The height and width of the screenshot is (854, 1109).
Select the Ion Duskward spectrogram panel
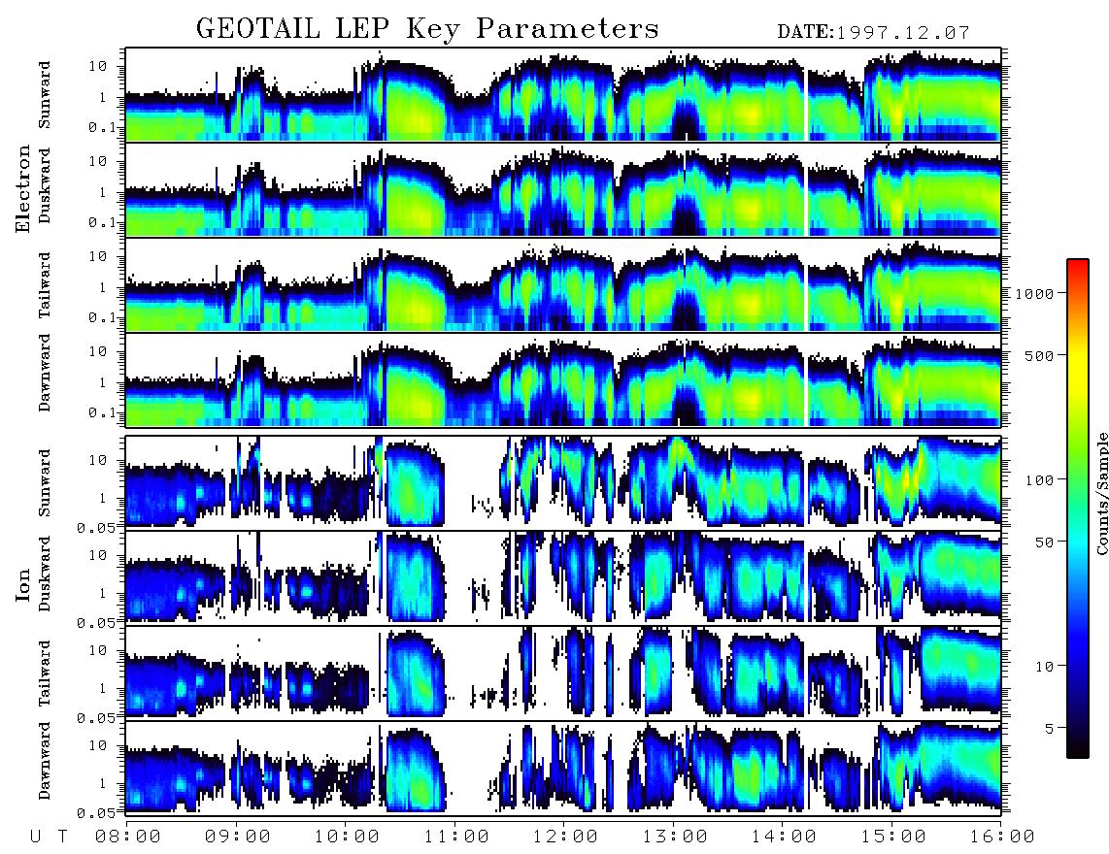pos(563,576)
